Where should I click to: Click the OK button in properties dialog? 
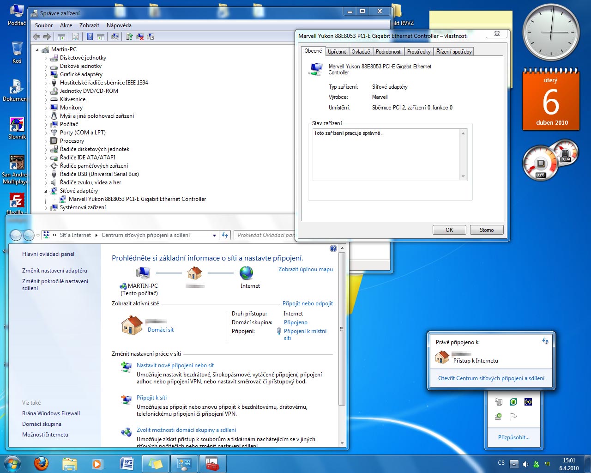449,230
